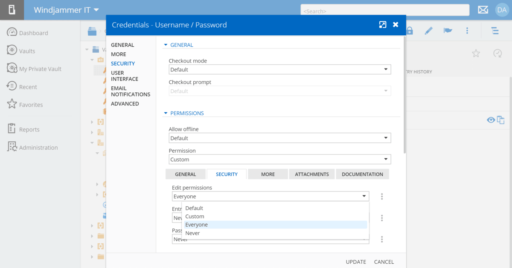Select ADVANCED in the dialog side menu
The width and height of the screenshot is (512, 268).
click(125, 103)
